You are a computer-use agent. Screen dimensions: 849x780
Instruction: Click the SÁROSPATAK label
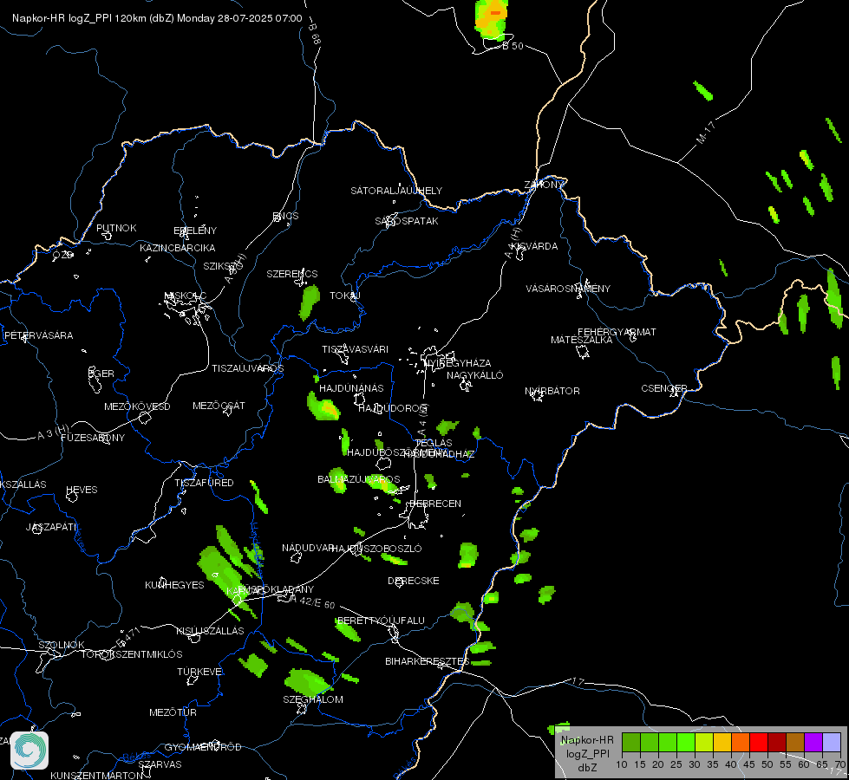coord(407,221)
